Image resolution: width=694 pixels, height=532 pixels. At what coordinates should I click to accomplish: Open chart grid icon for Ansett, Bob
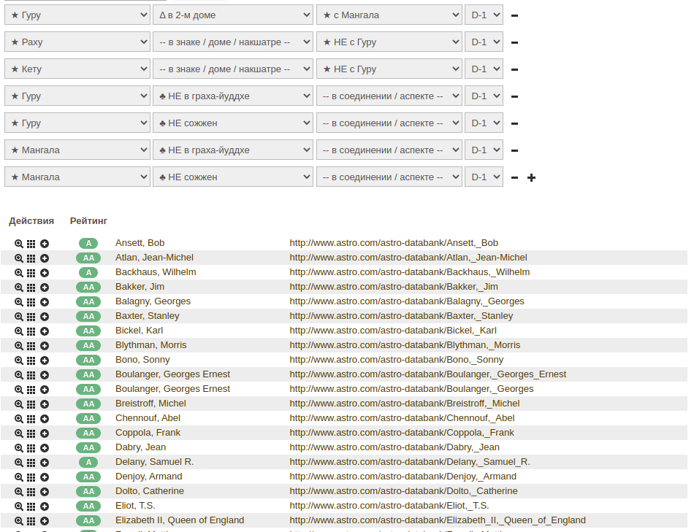tap(31, 244)
